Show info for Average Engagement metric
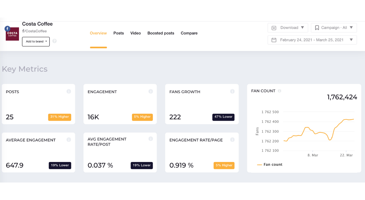This screenshot has width=365, height=200. (x=69, y=140)
